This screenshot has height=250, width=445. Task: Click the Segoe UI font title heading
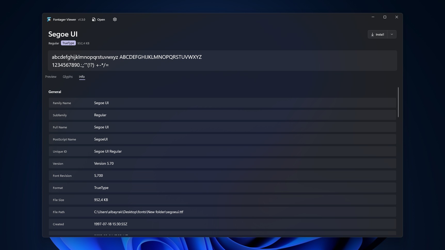63,34
